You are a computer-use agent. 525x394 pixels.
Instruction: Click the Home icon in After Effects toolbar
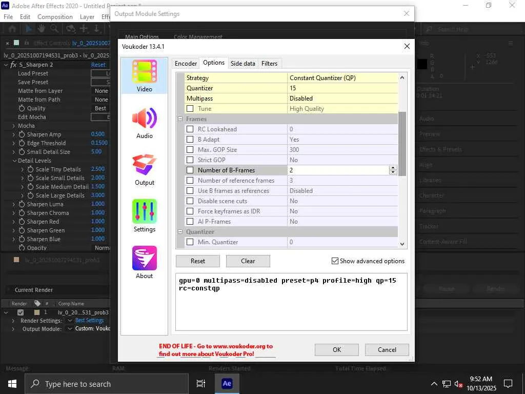click(x=12, y=29)
